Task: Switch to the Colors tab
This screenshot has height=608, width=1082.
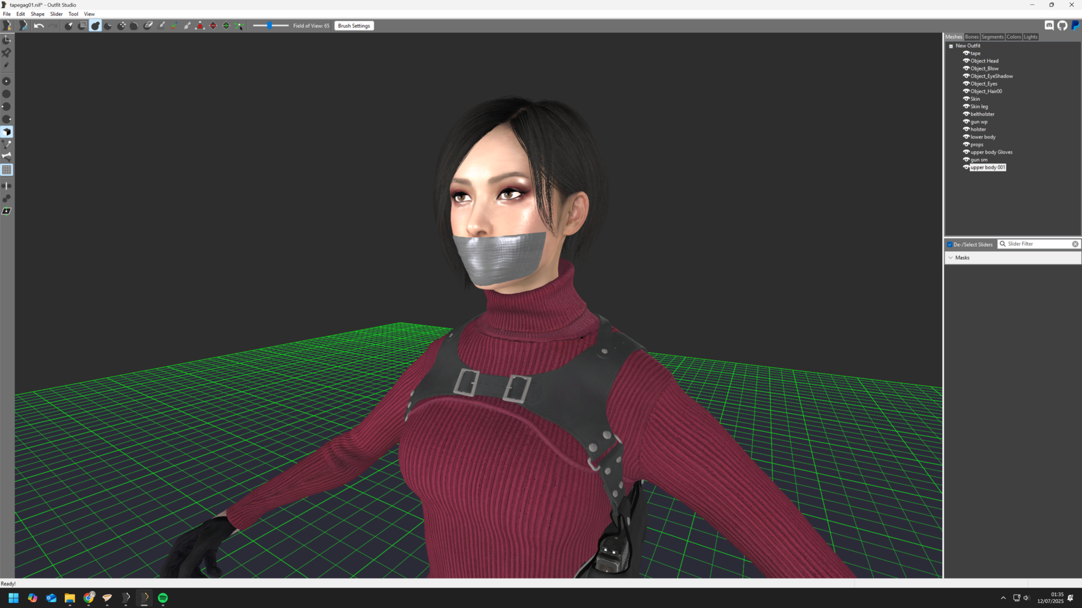Action: coord(1014,37)
